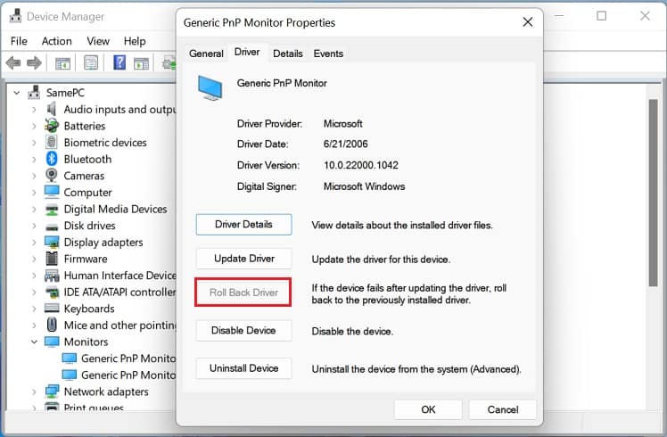
Task: Select the Firmware tree label
Action: coord(86,259)
